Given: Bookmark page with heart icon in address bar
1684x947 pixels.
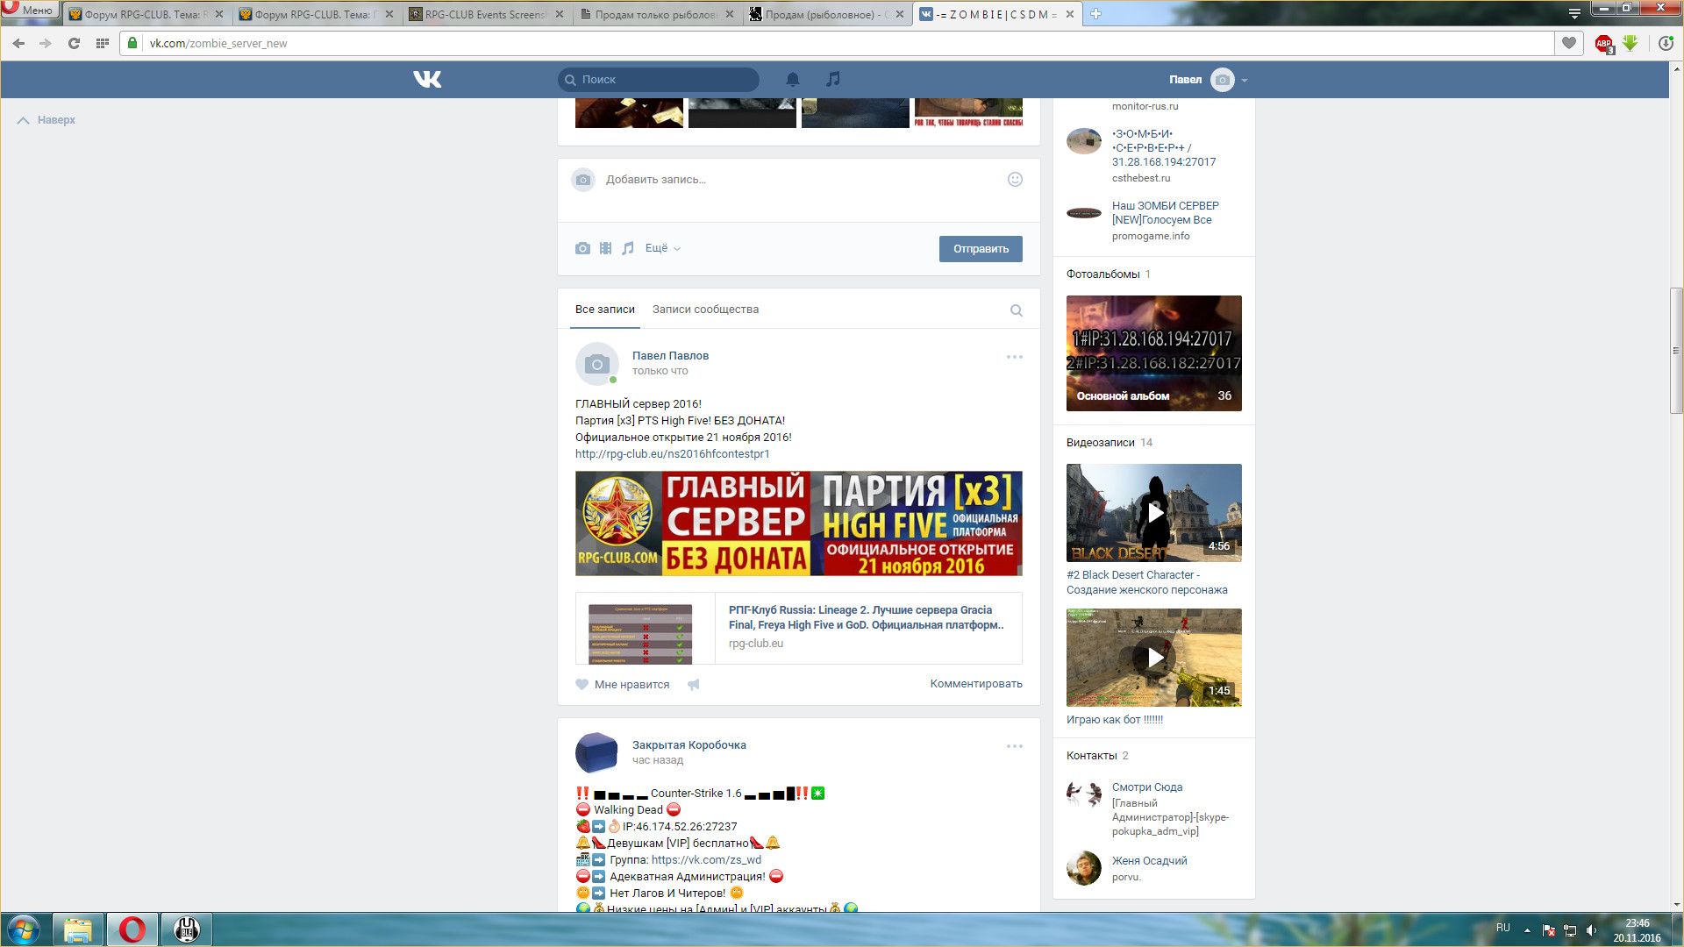Looking at the screenshot, I should coord(1569,43).
